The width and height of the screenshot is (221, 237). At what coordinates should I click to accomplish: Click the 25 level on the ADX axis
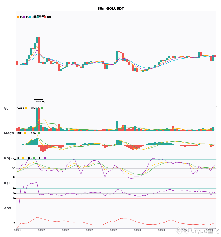click(x=14, y=223)
